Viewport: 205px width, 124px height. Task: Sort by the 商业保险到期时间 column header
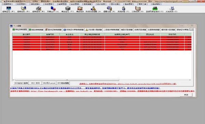point(92,34)
